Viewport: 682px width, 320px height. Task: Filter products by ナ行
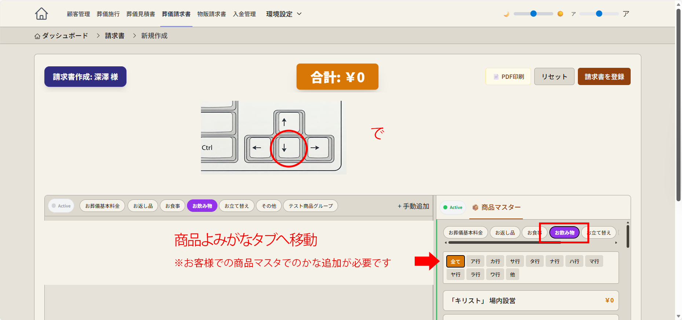click(555, 261)
